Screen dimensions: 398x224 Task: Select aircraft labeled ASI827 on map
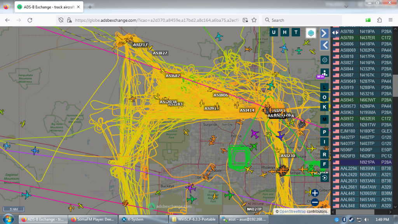click(x=160, y=53)
